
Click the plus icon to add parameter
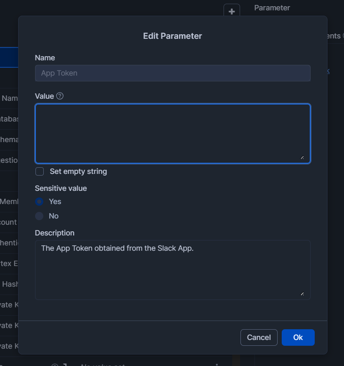(231, 11)
